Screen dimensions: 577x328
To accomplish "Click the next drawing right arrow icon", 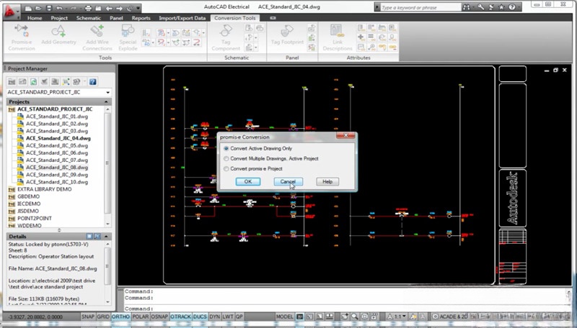I will point(119,8).
